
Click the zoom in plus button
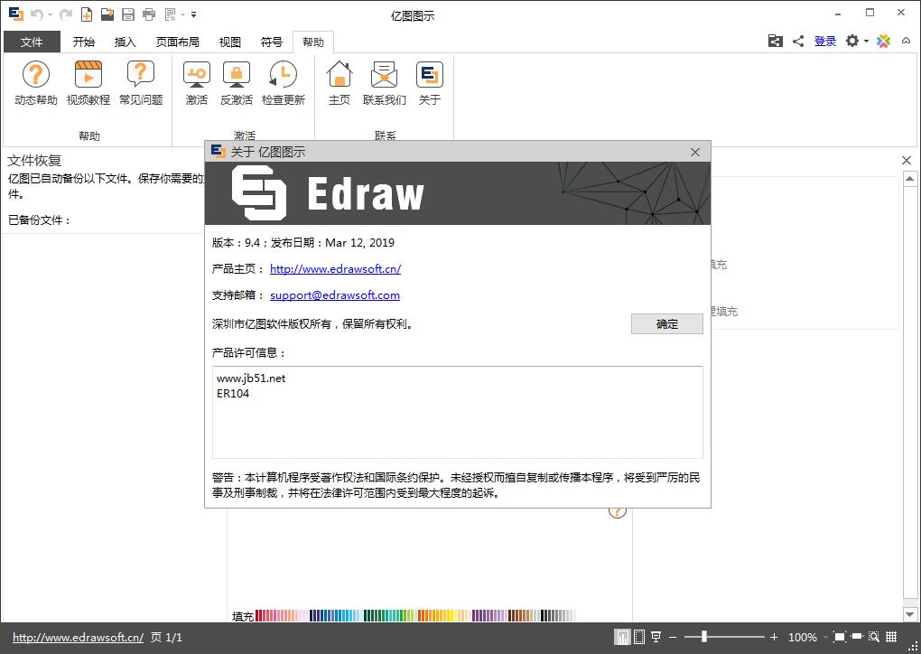774,637
